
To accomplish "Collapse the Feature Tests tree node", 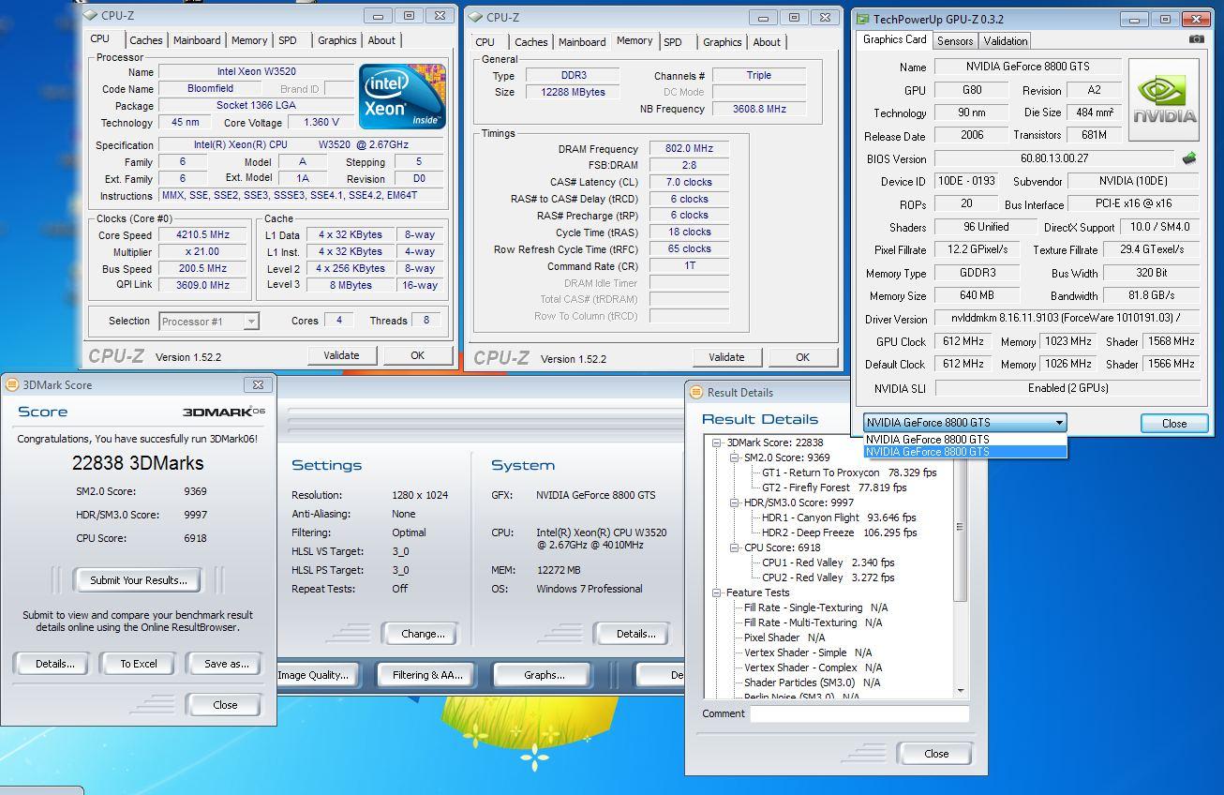I will click(716, 592).
